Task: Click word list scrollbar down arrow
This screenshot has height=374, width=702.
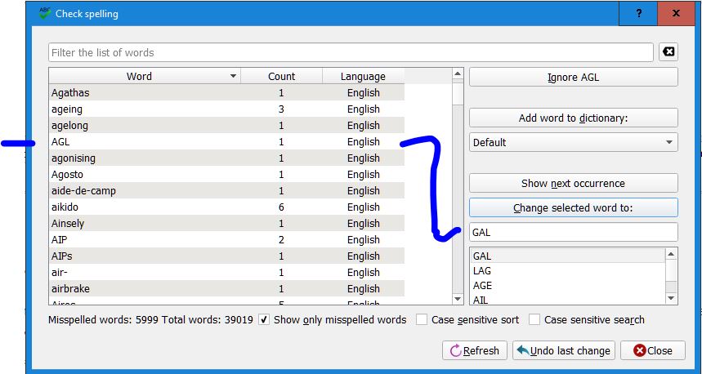Action: pyautogui.click(x=458, y=298)
